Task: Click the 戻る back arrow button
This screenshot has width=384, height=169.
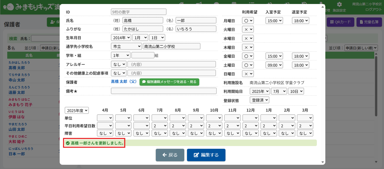Action: (170, 155)
